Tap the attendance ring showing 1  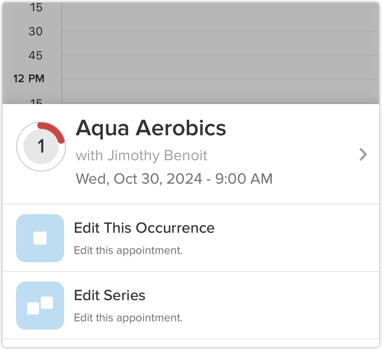(41, 146)
